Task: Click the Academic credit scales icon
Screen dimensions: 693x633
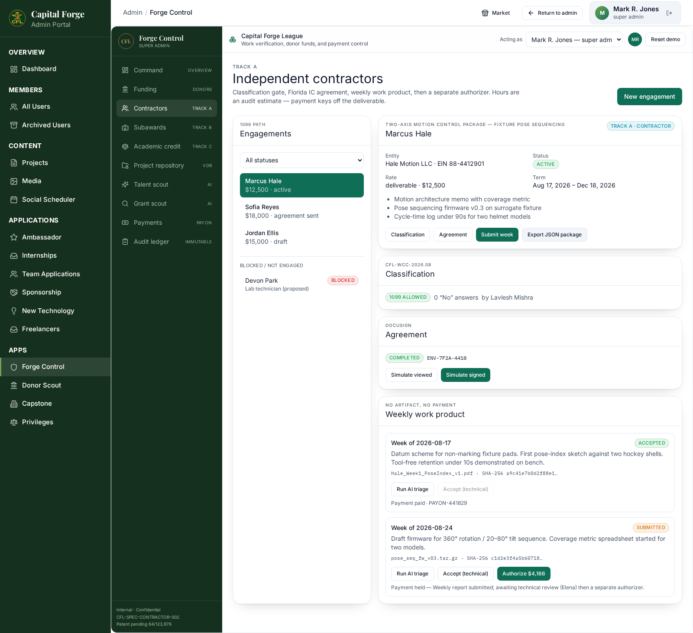Action: (125, 146)
